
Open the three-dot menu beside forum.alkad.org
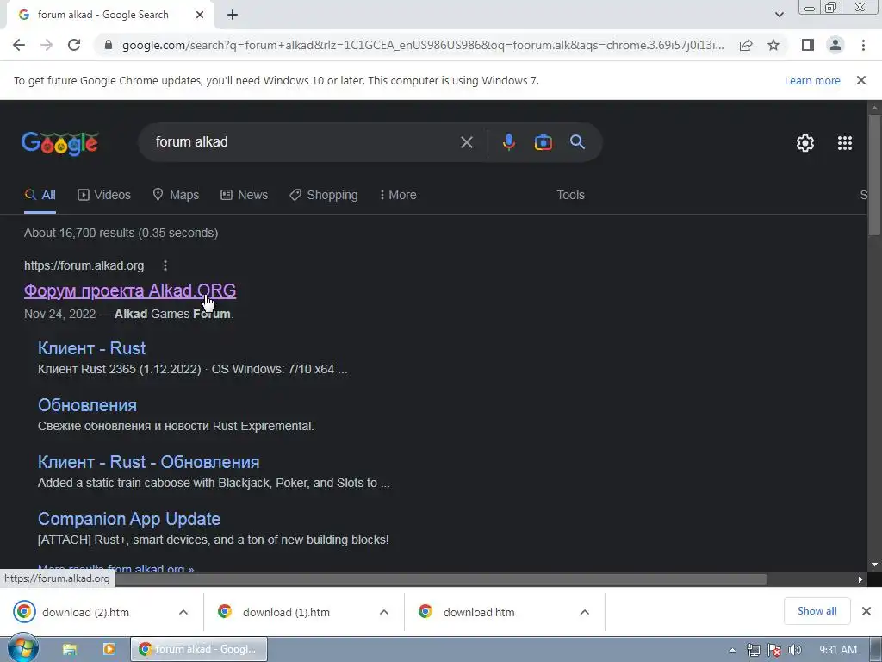165,265
